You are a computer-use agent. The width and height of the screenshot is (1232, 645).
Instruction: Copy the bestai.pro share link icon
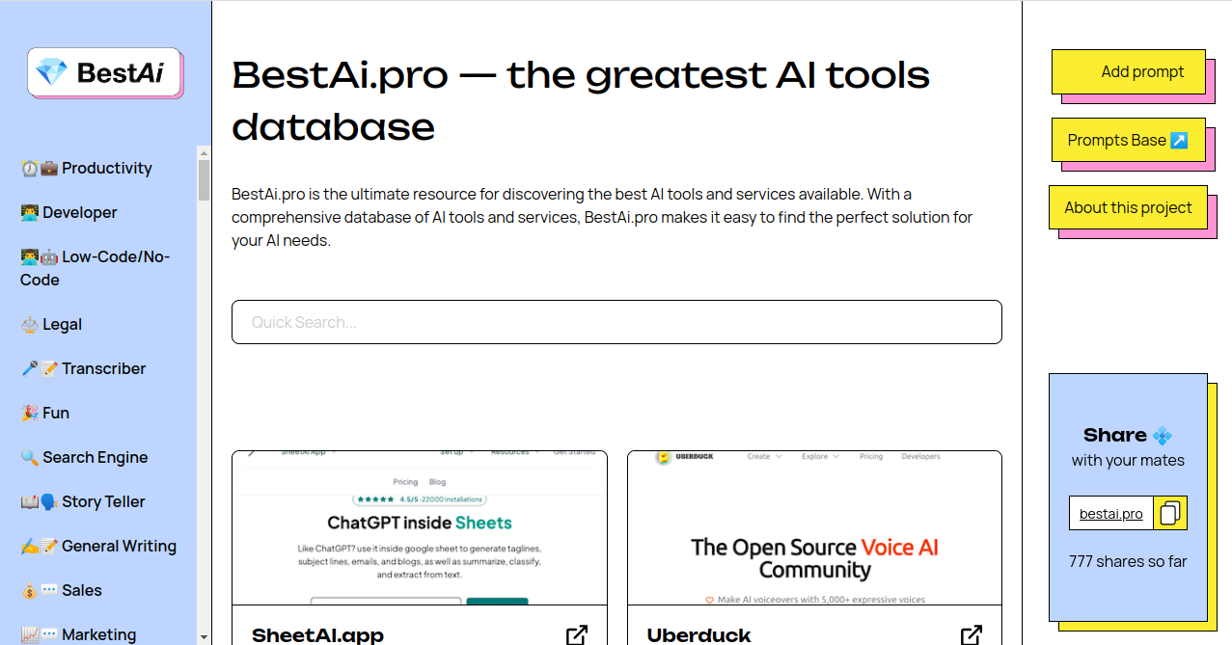tap(1170, 513)
